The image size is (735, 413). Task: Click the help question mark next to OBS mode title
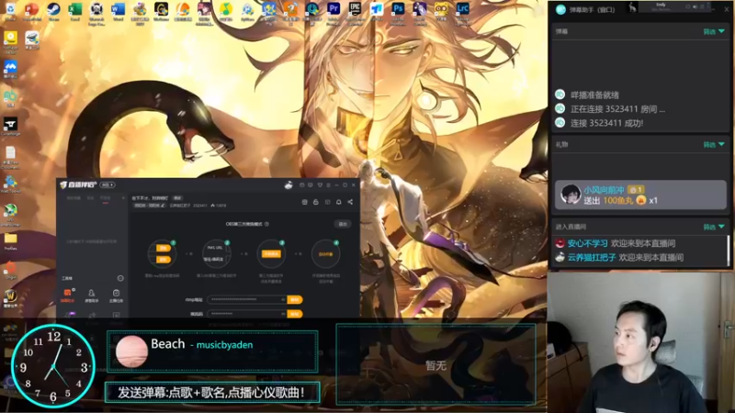tap(266, 224)
